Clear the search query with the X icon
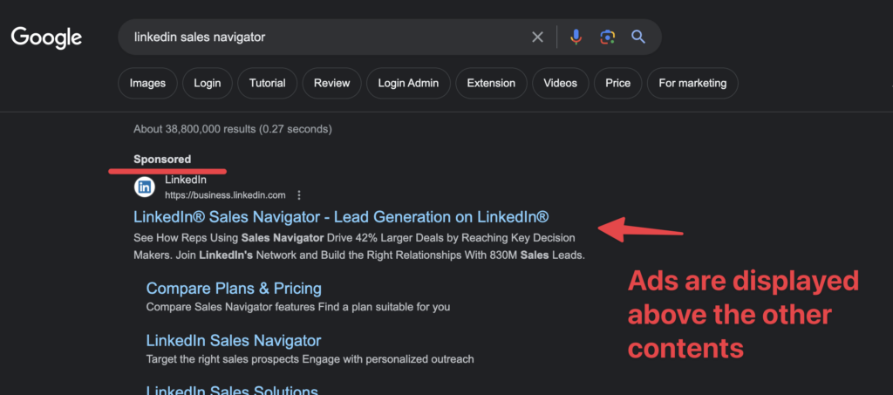893x395 pixels. 537,37
